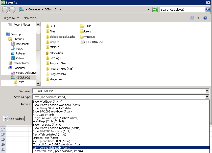
Task: Select Documents library in navigation pane
Action: [x=22, y=44]
